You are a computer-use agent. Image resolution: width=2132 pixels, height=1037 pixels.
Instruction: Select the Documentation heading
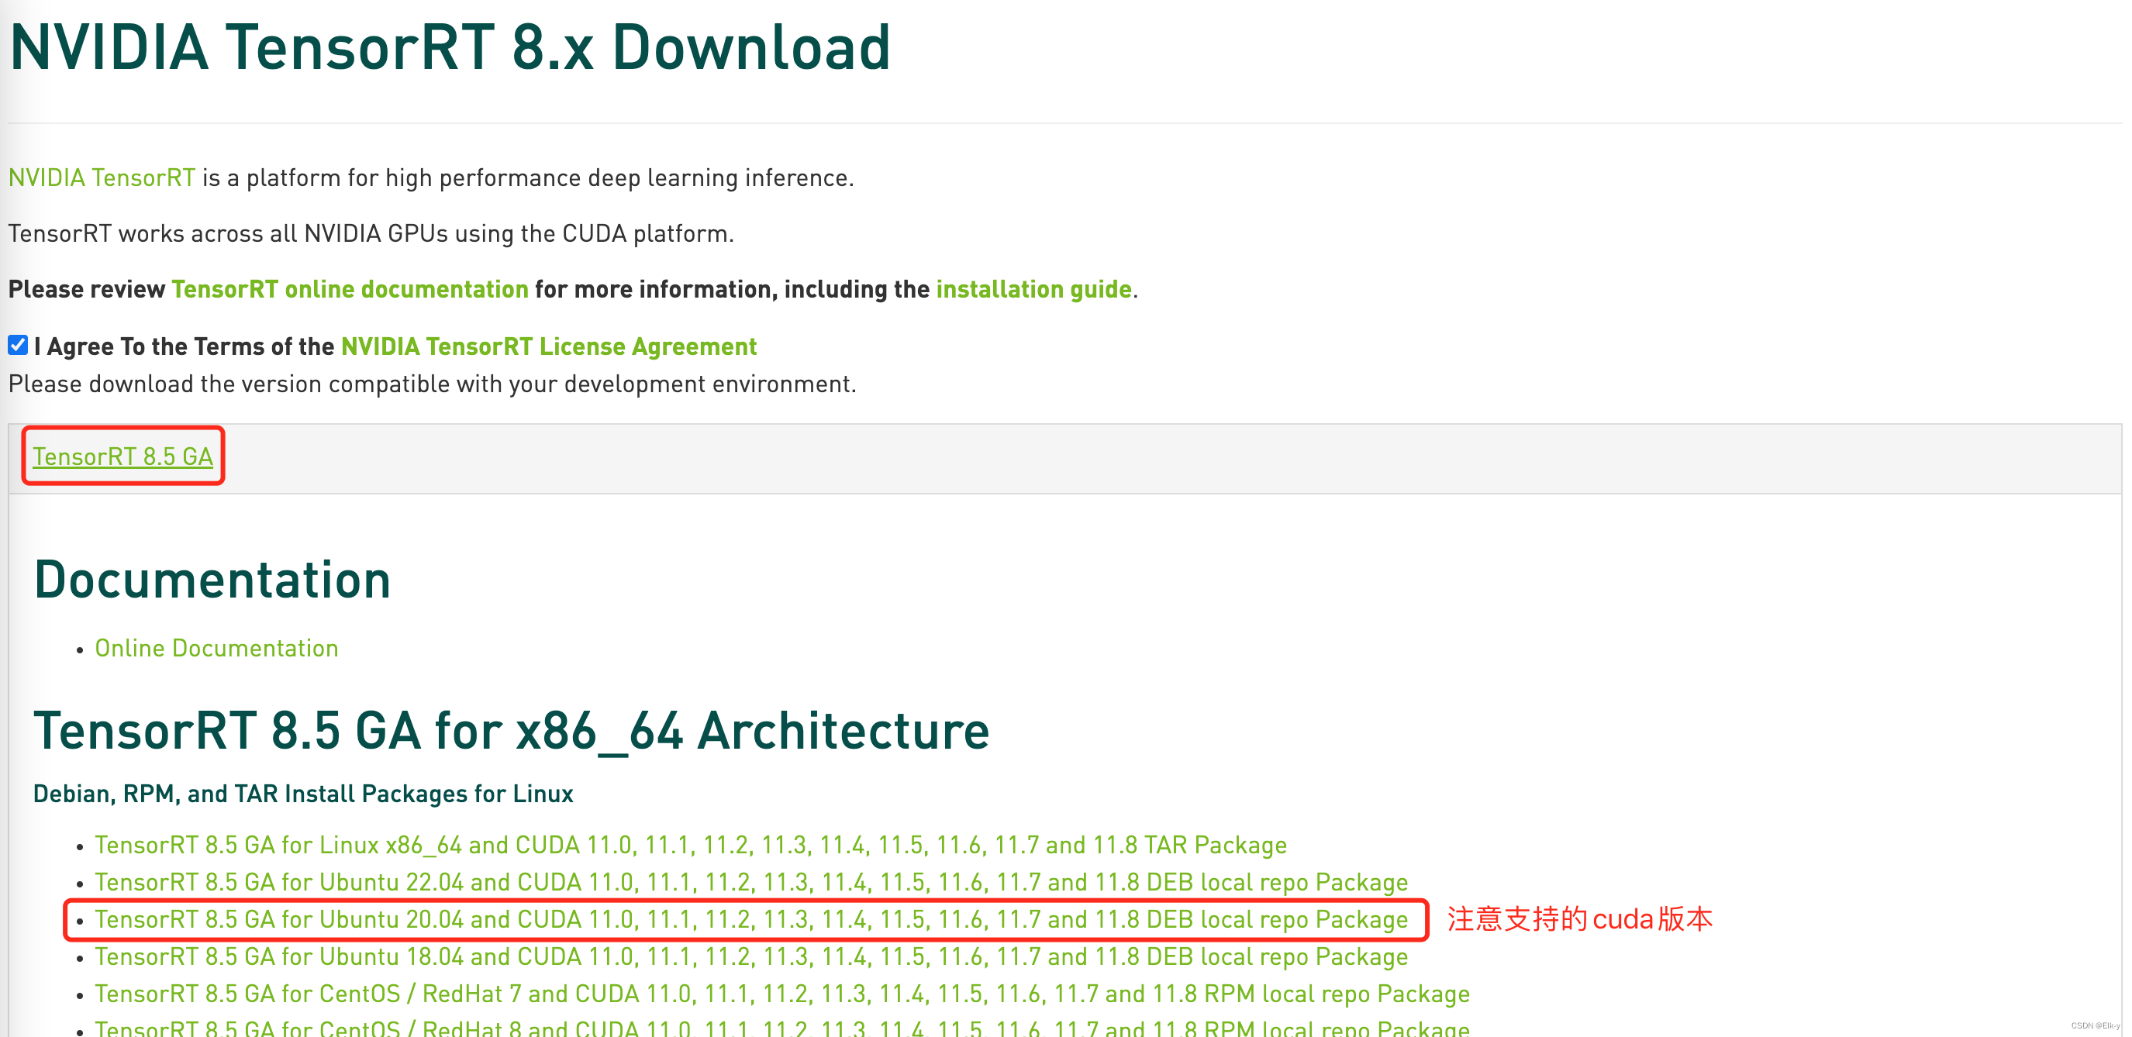212,579
